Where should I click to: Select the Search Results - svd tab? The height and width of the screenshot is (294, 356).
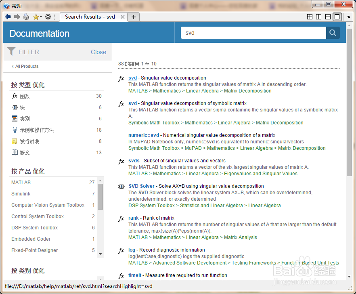point(90,17)
